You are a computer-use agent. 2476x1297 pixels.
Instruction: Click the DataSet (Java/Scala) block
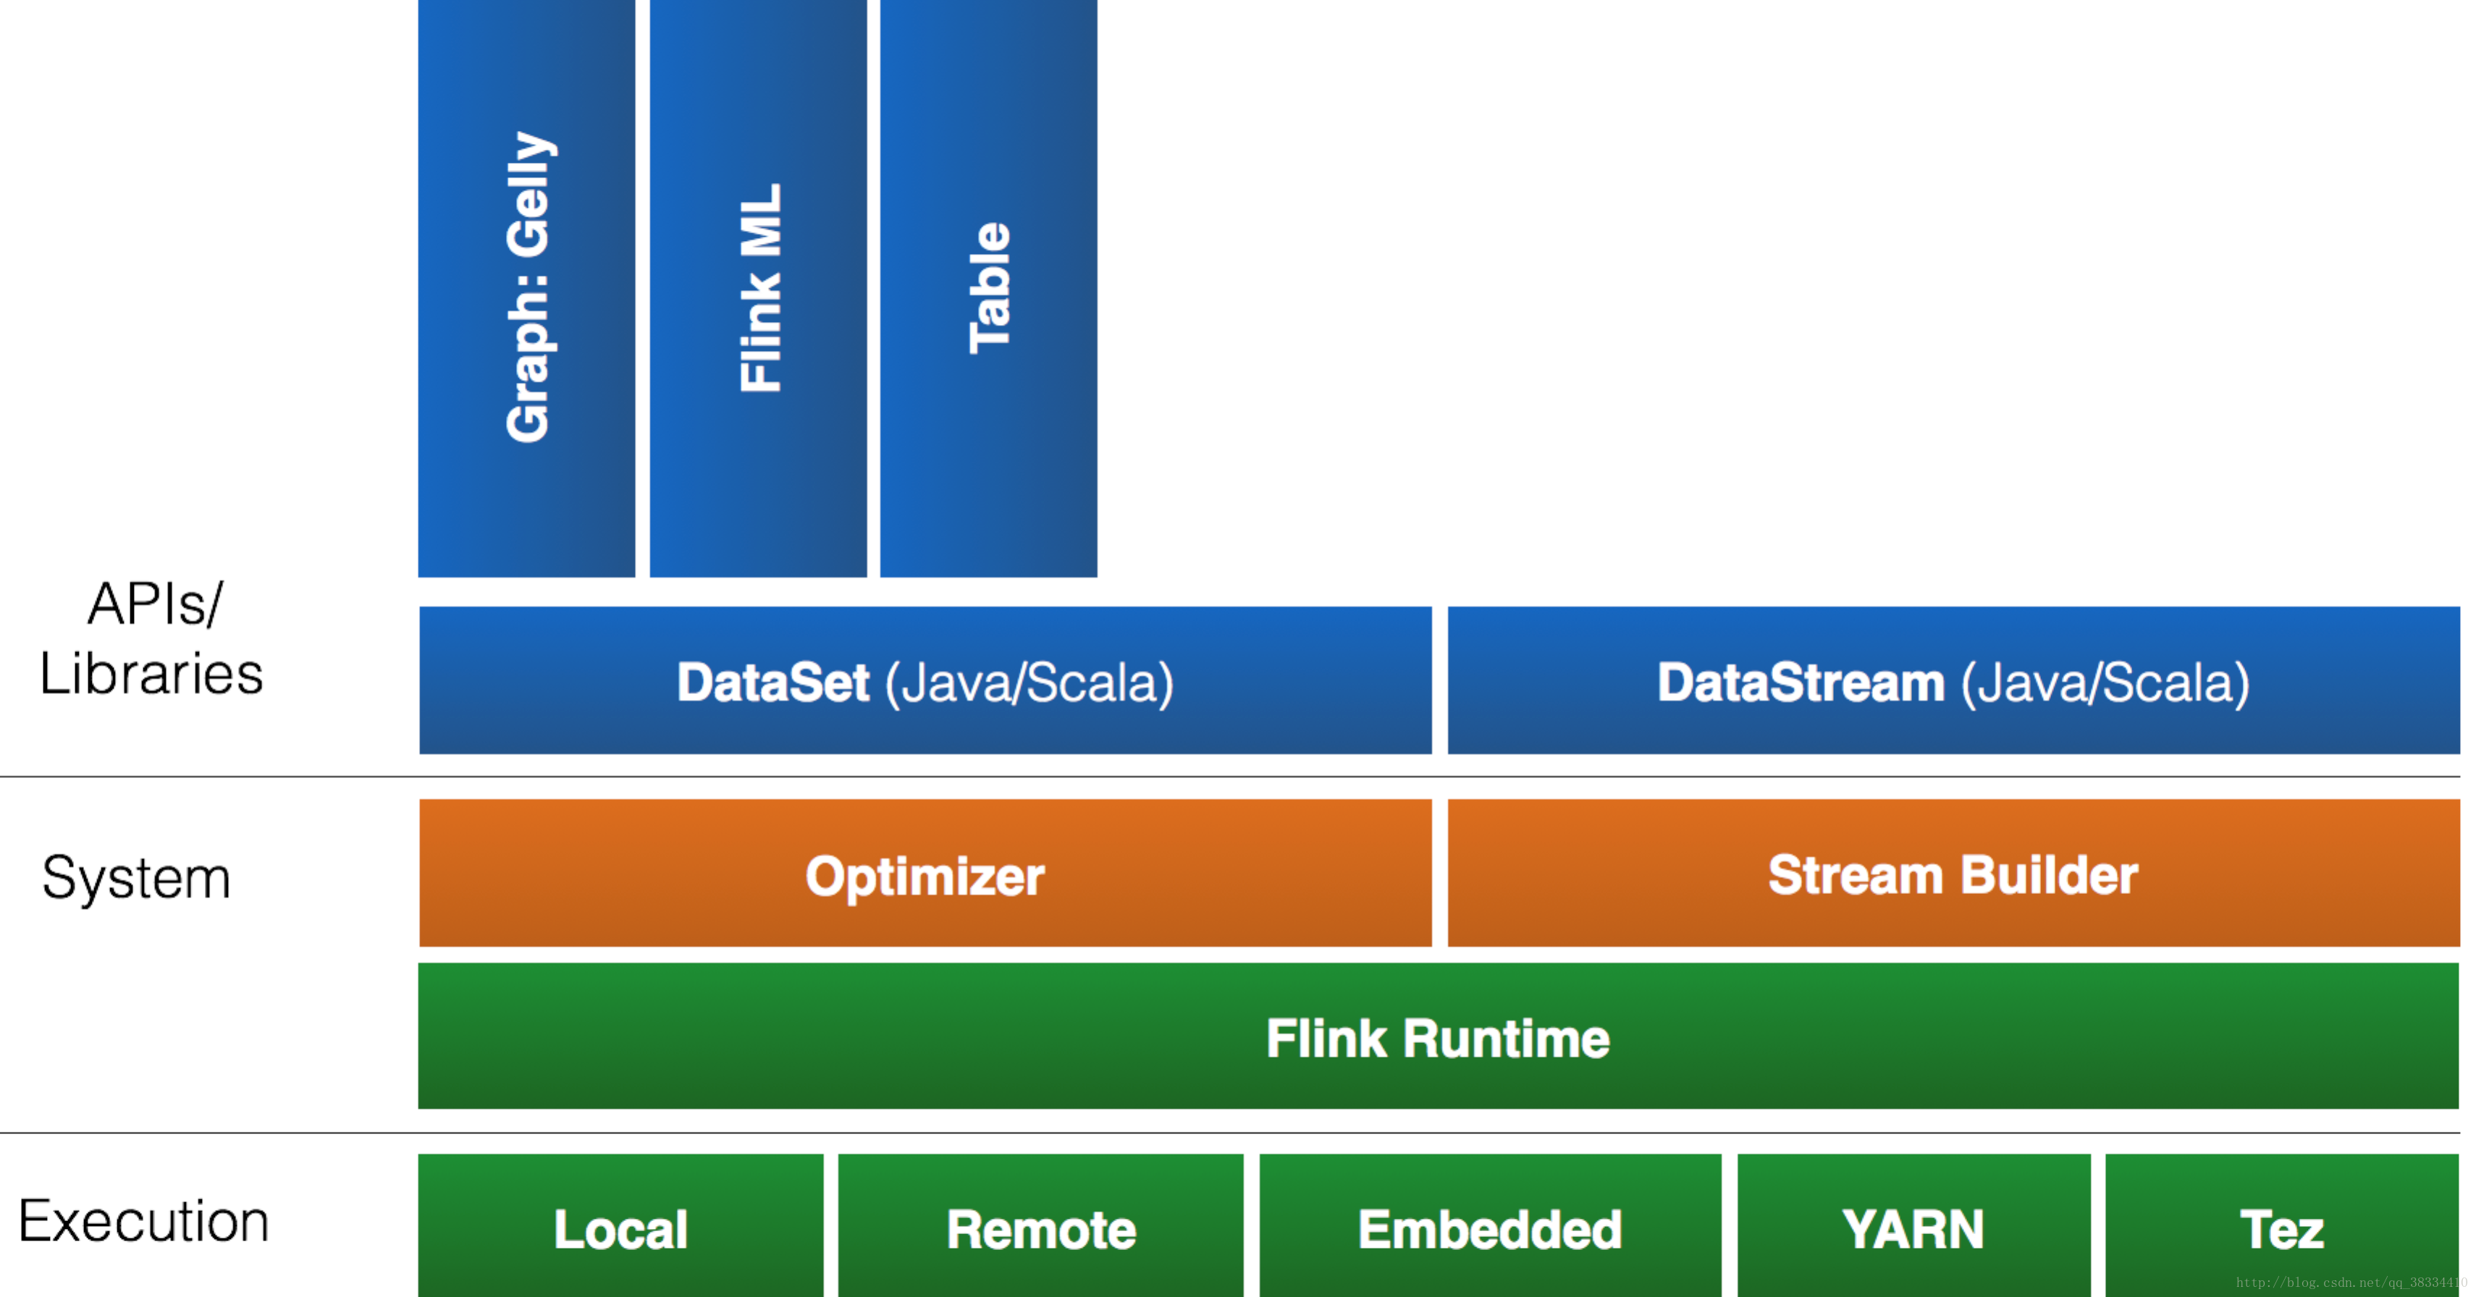(926, 680)
